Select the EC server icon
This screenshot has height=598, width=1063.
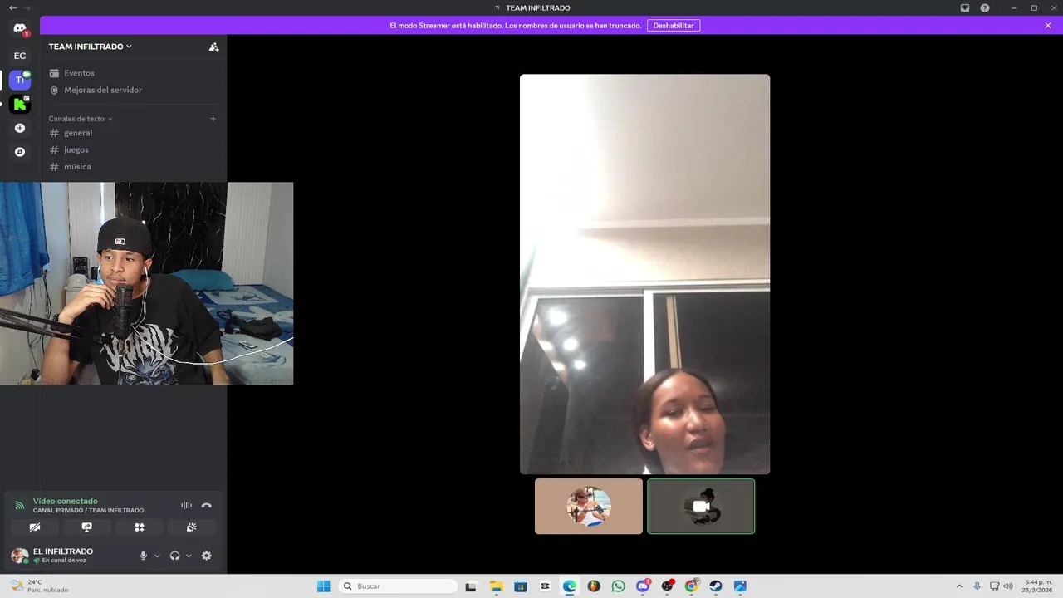pos(20,56)
